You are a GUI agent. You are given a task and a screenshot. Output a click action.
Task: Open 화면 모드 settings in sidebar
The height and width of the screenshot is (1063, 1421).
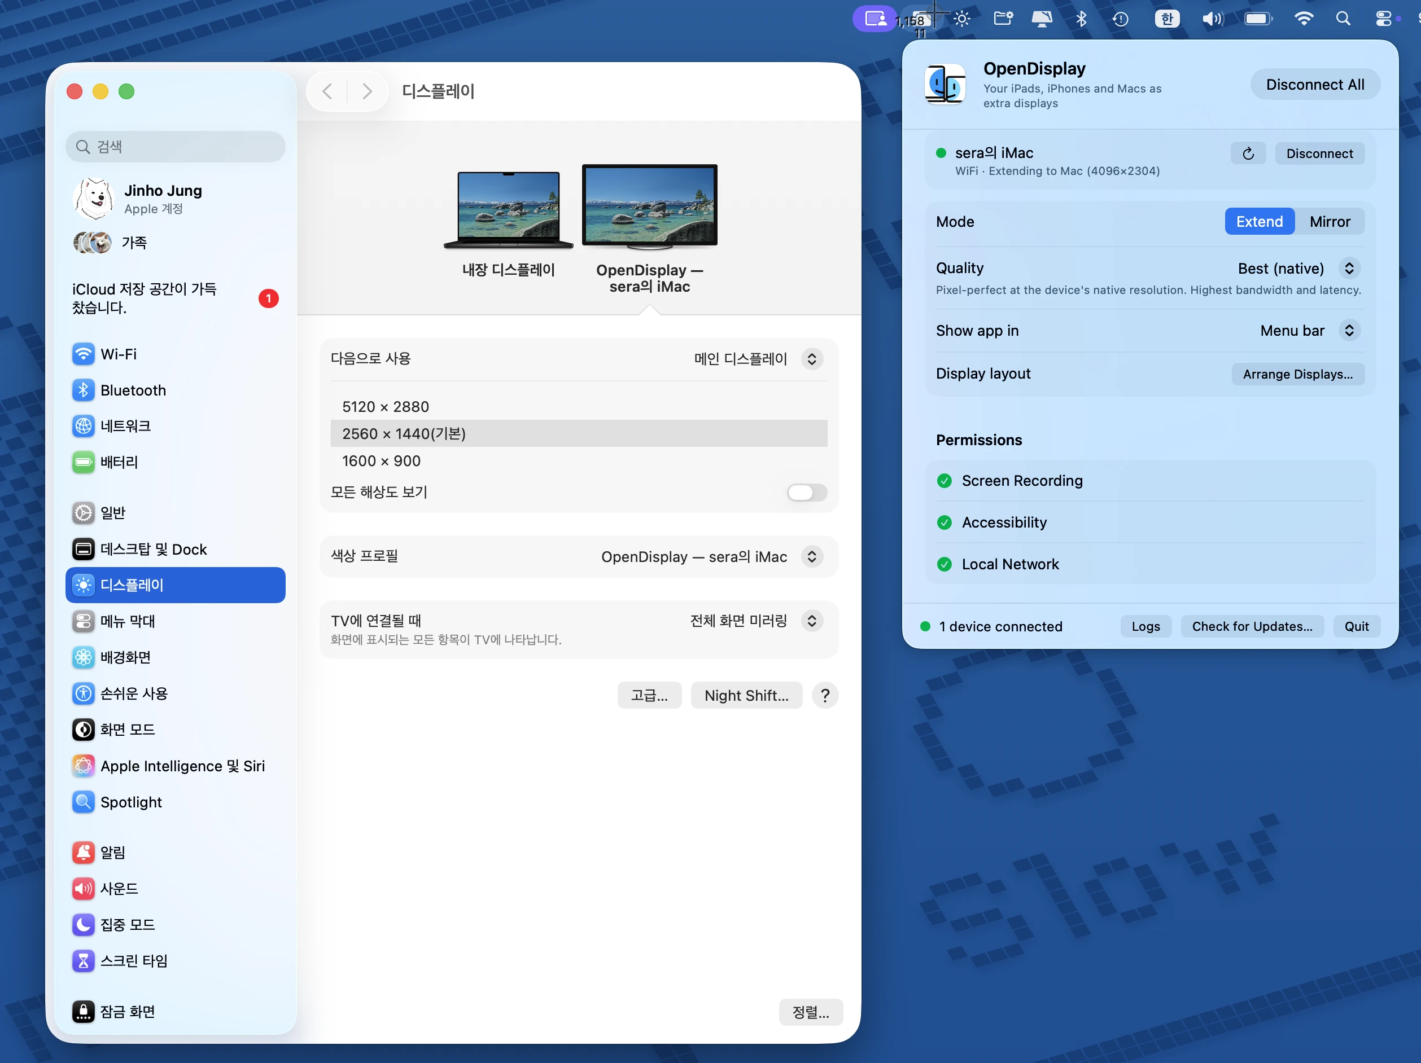(175, 729)
